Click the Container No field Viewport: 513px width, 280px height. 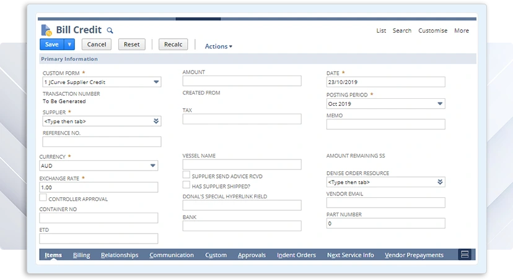(x=99, y=218)
